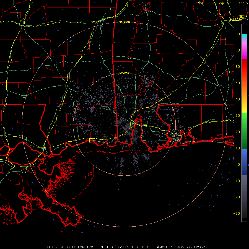The height and width of the screenshot is (249, 249).
Task: Click the 0 value on the dBZ scale
Action: [x=239, y=165]
